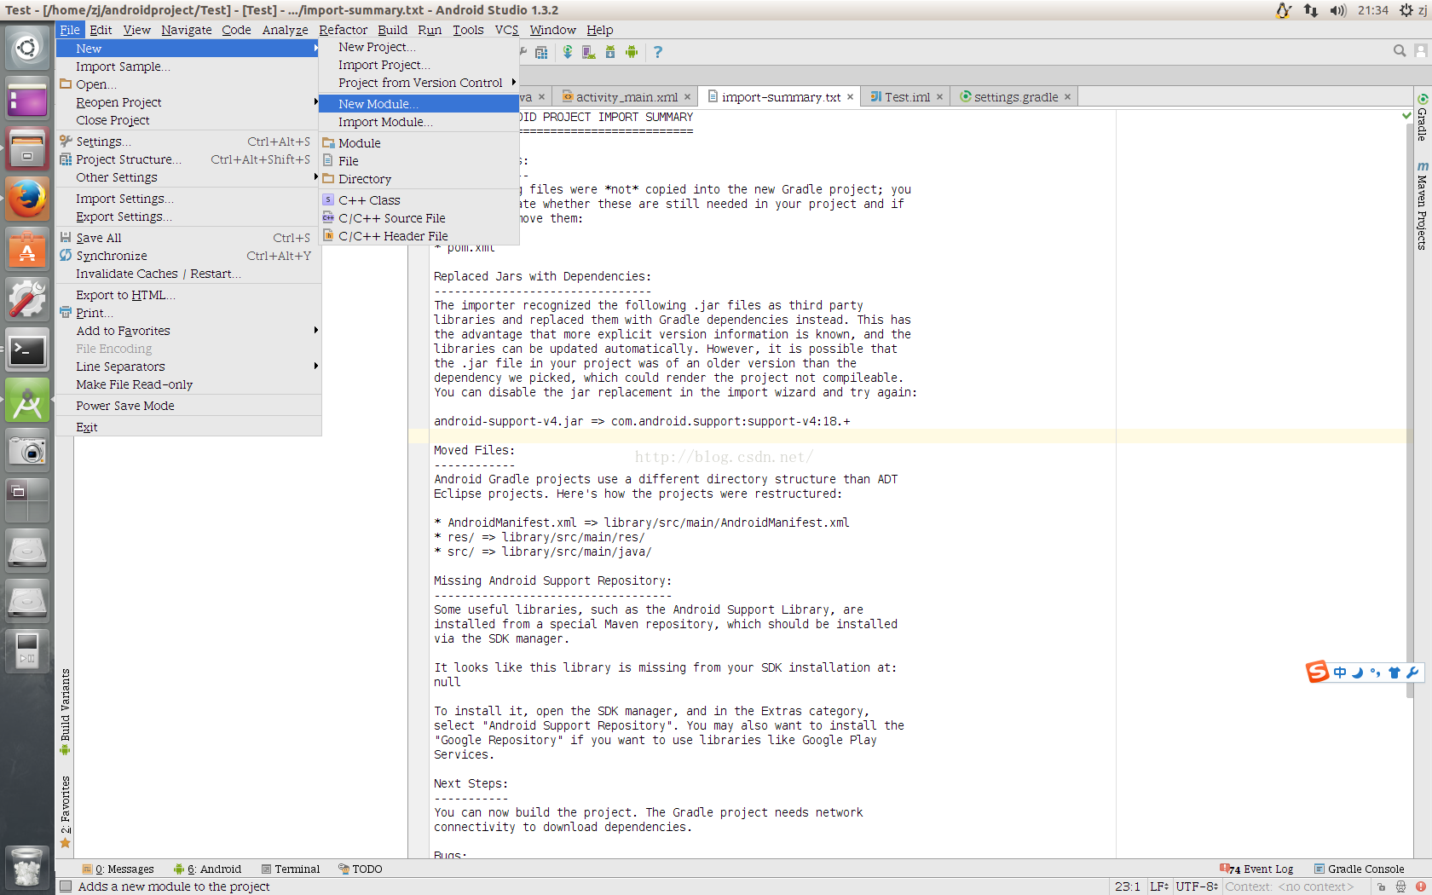
Task: Open UTF-8 encoding dropdown in status bar
Action: point(1197,886)
